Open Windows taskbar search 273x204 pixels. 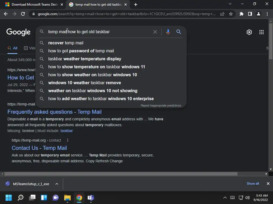pos(21,198)
